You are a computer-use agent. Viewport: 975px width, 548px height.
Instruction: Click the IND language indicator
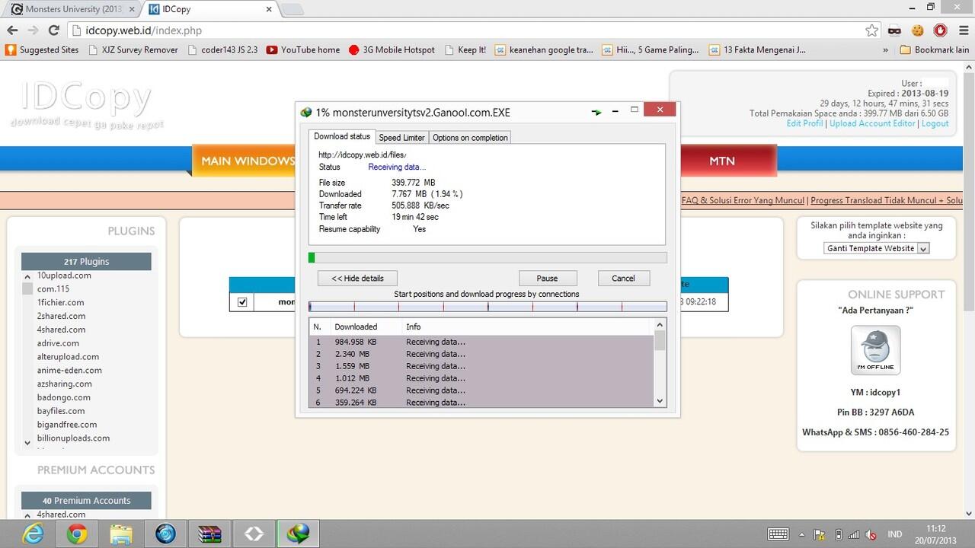894,534
